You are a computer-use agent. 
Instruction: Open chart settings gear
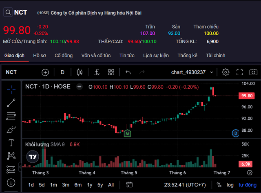[x=226, y=72]
